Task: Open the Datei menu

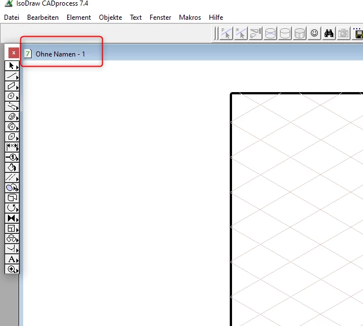Action: click(x=12, y=18)
